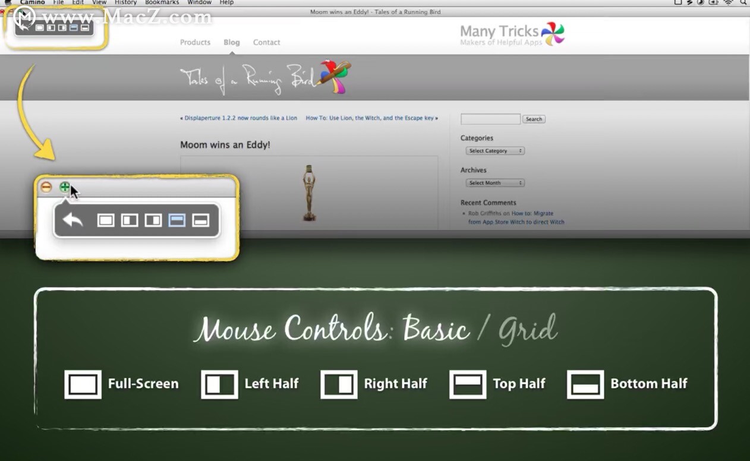
Task: Click the 'Makers of Helpful Apps' tagline
Action: (500, 43)
